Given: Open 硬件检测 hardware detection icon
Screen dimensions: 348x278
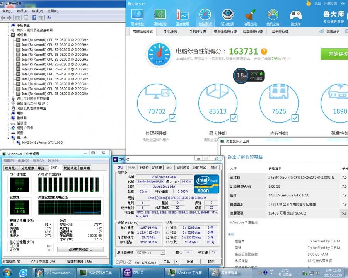Looking at the screenshot, I should click(160, 17).
